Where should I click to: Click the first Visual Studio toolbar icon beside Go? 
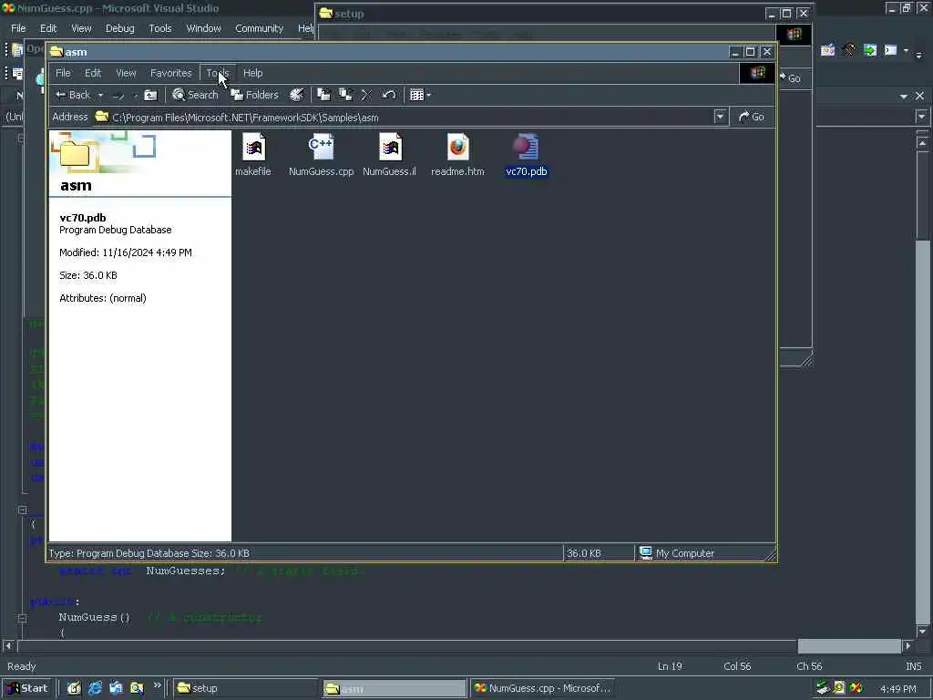pyautogui.click(x=827, y=50)
